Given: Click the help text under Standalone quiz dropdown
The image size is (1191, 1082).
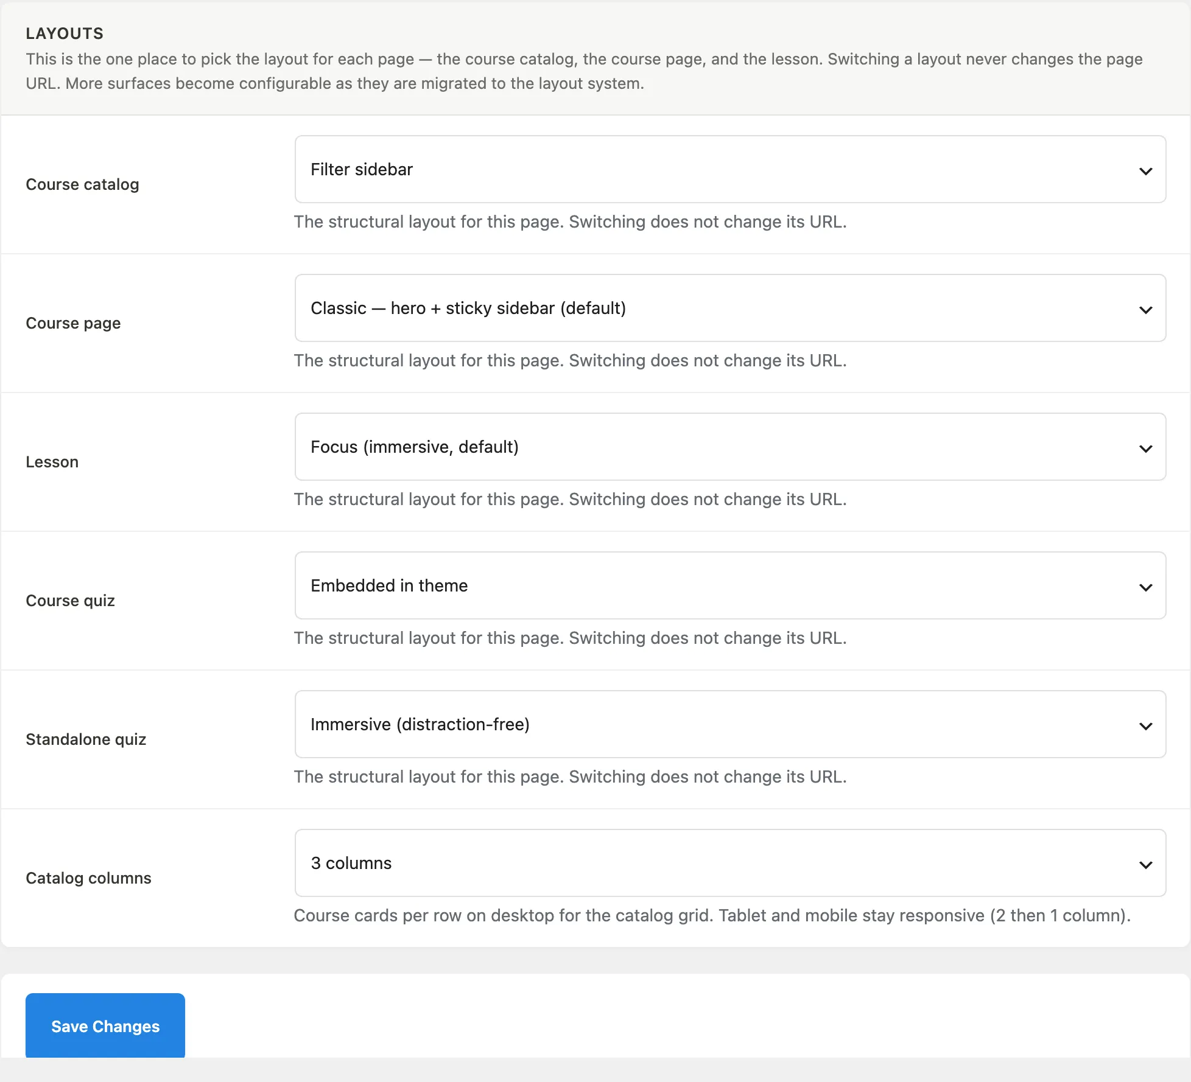Looking at the screenshot, I should click(570, 777).
